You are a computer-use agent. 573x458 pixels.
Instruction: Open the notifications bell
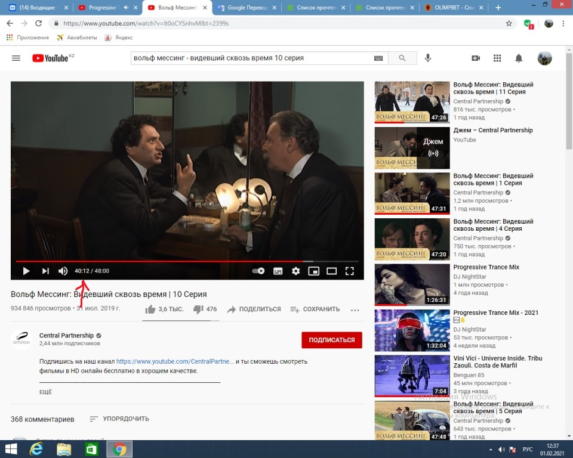pyautogui.click(x=519, y=58)
